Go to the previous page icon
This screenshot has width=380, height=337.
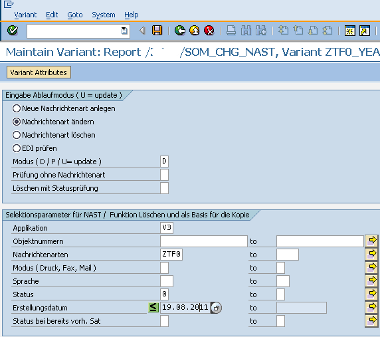[x=298, y=31]
